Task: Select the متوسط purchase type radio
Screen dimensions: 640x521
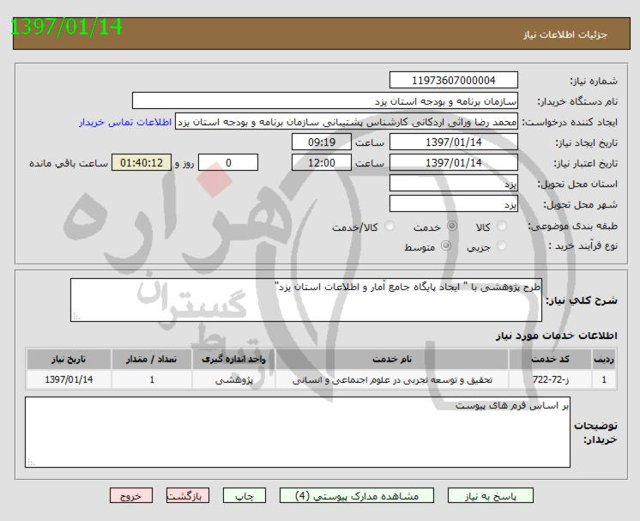Action: pyautogui.click(x=446, y=245)
